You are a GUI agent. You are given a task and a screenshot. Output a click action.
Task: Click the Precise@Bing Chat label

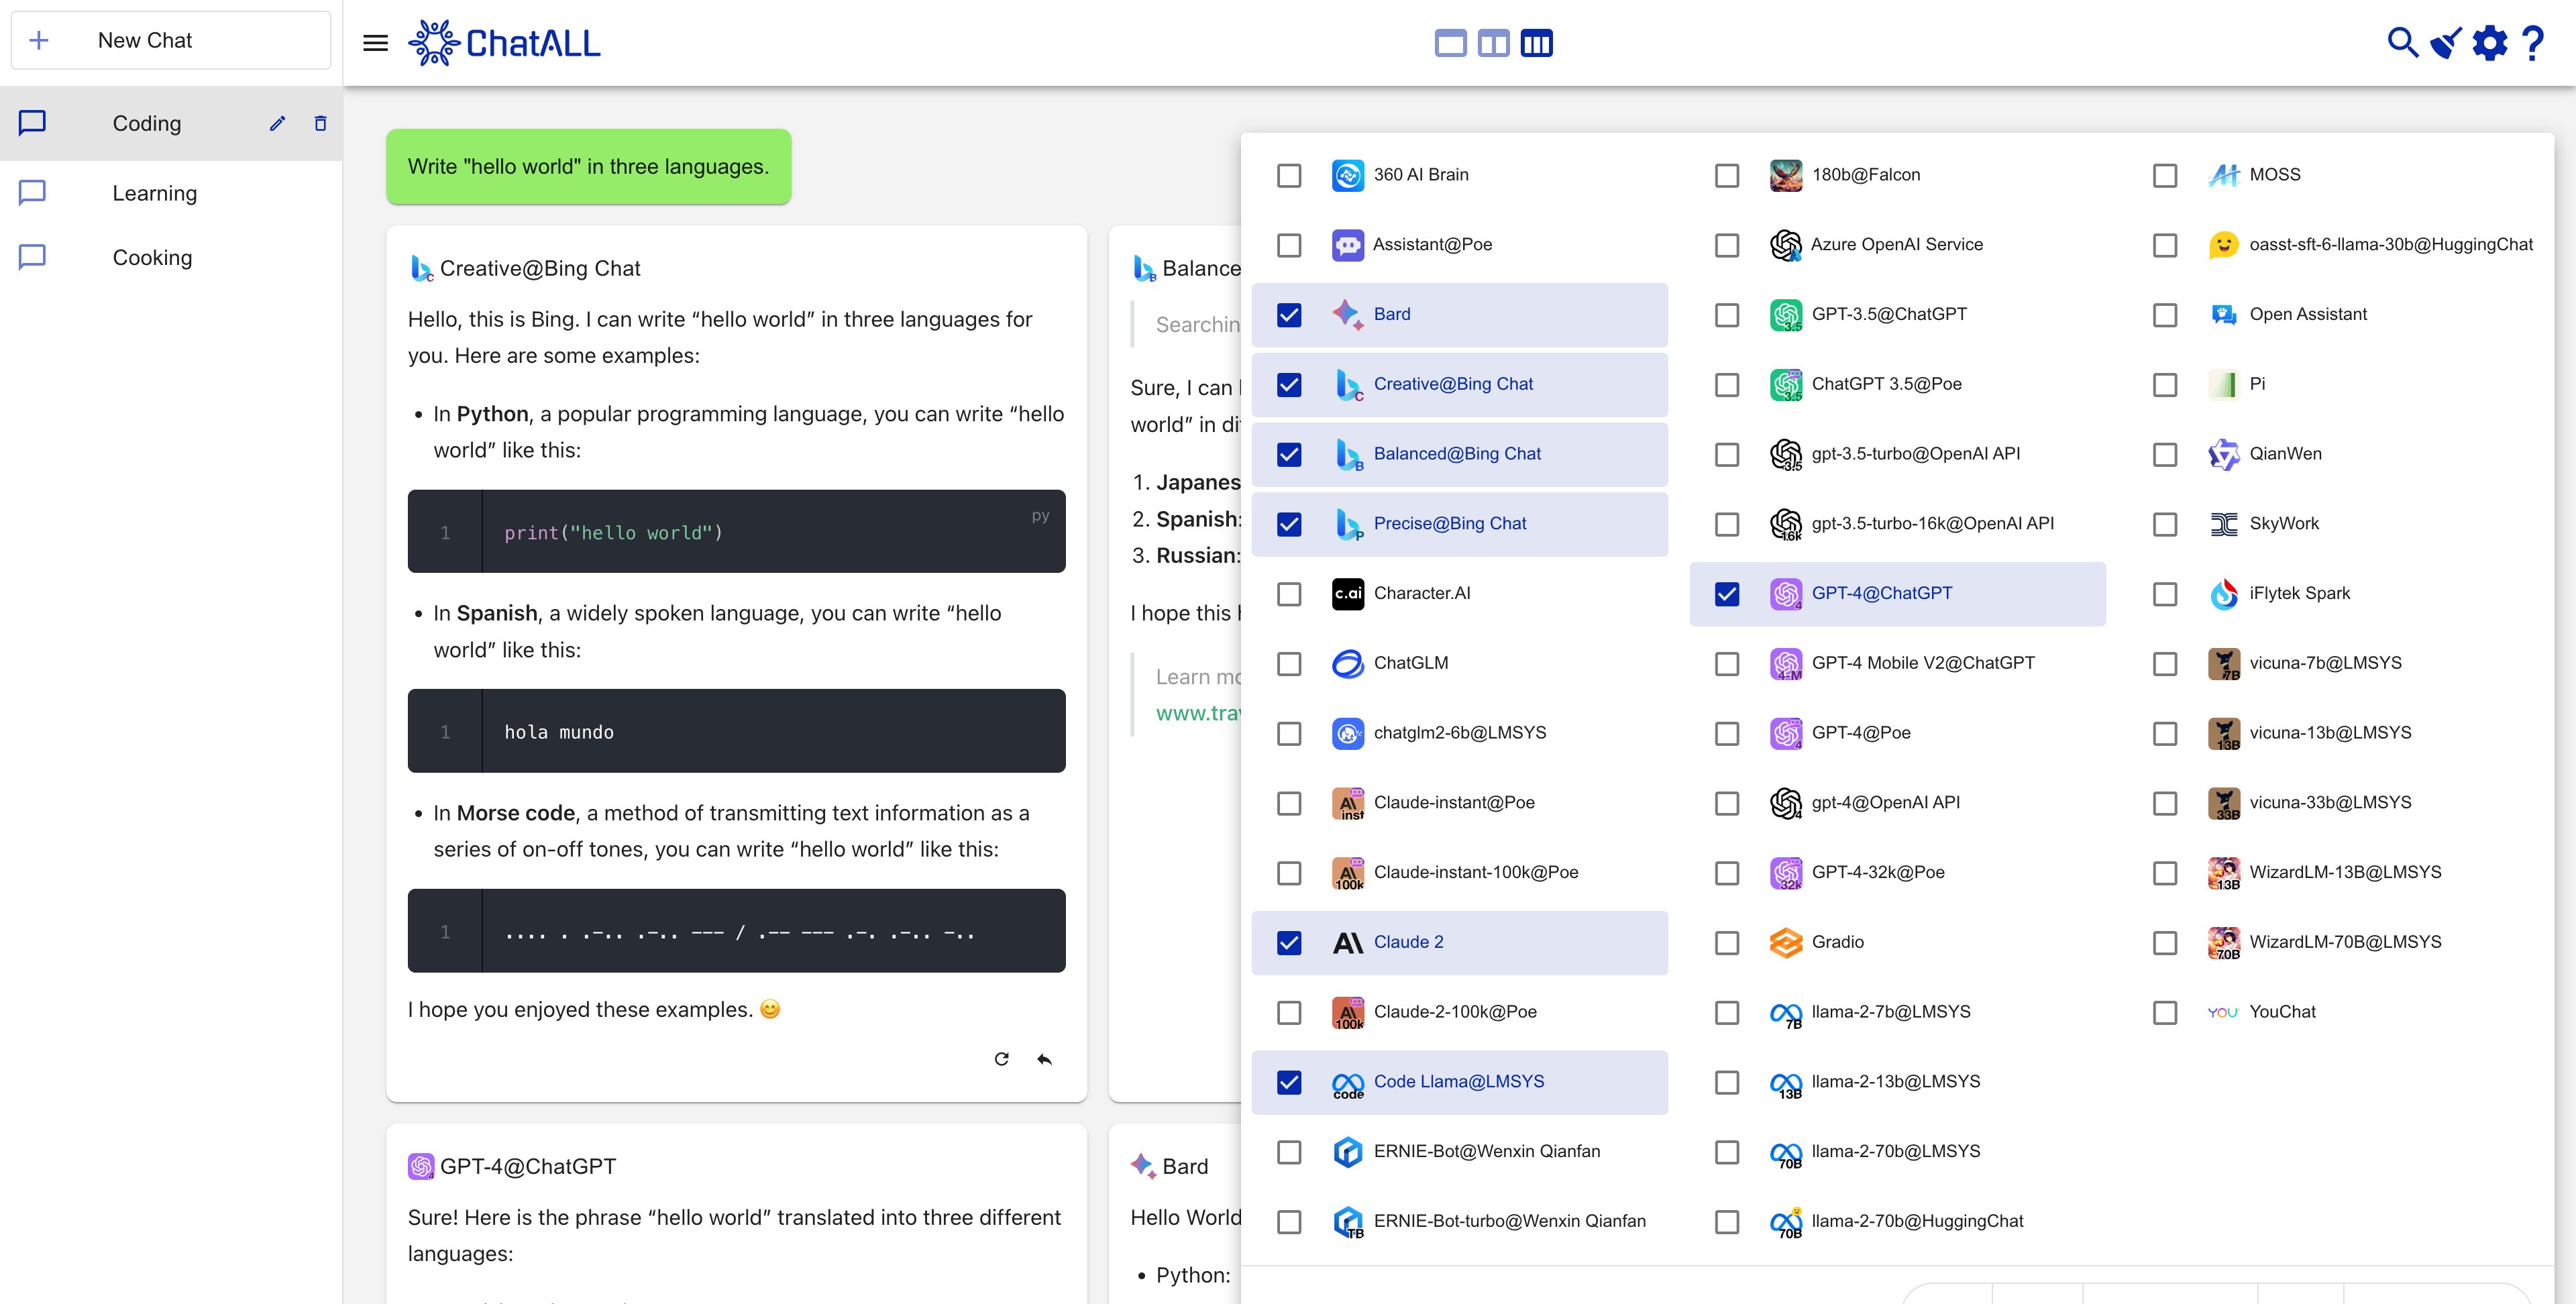pos(1449,523)
